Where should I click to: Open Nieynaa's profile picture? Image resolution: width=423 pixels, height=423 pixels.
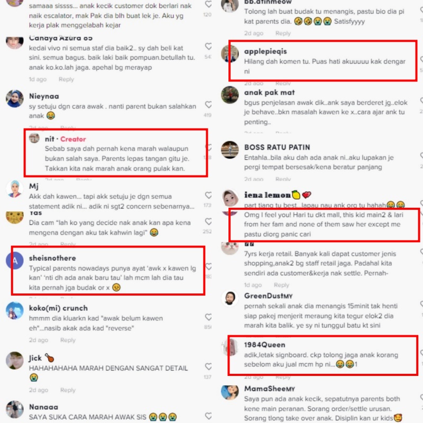point(15,98)
